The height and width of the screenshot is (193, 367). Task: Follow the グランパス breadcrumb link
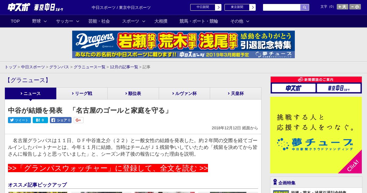pyautogui.click(x=59, y=67)
